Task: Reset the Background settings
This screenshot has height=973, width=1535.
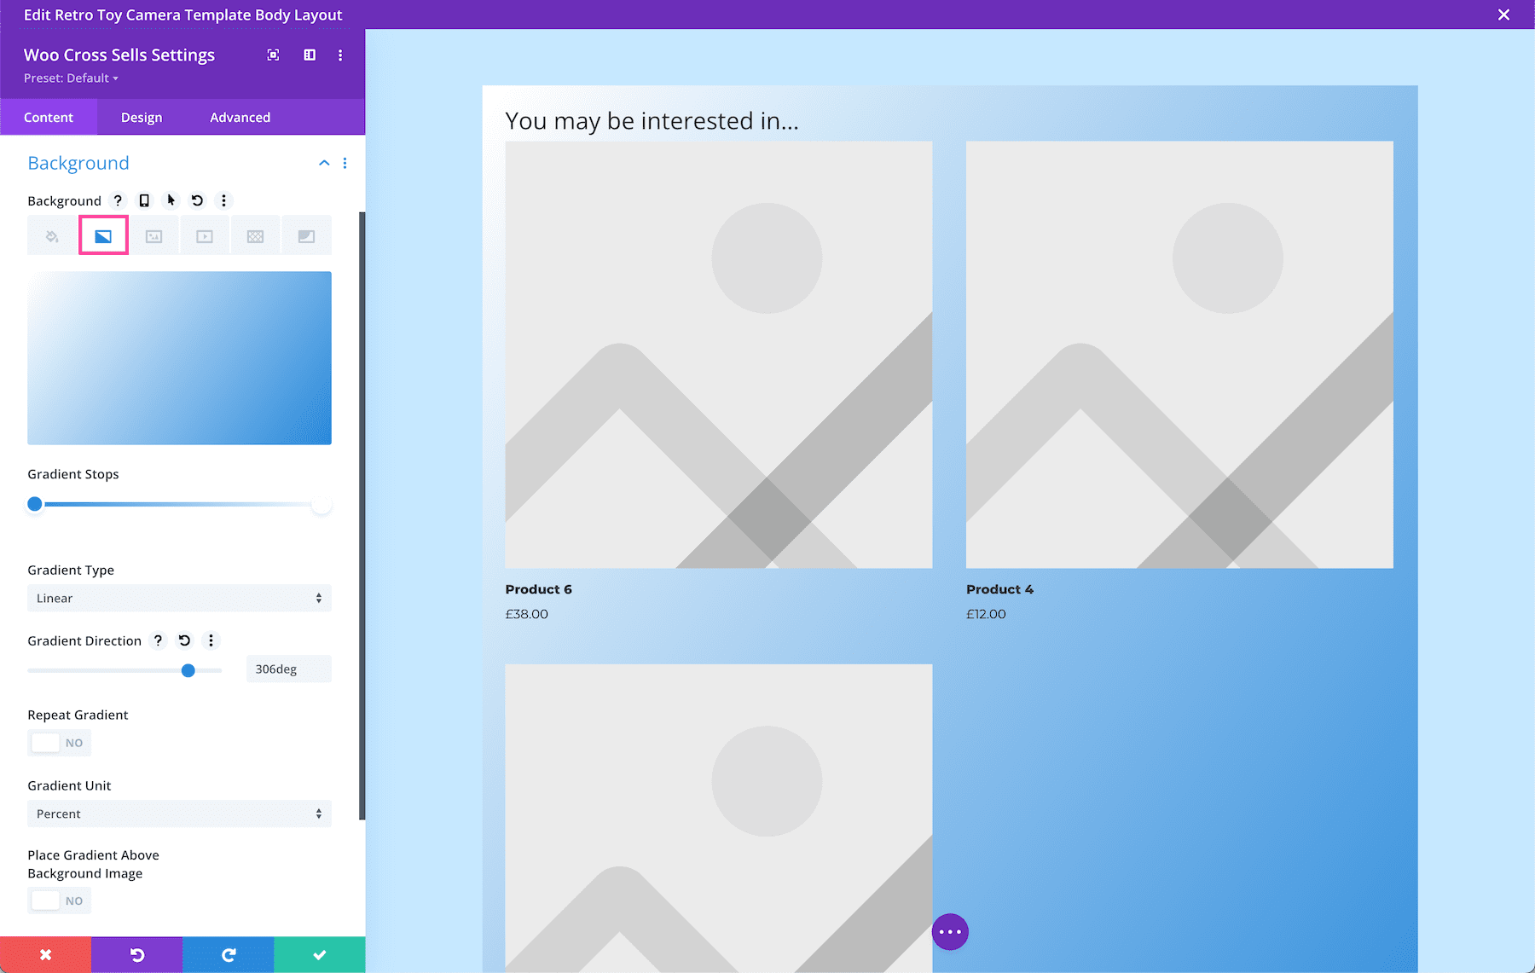Action: [x=197, y=200]
